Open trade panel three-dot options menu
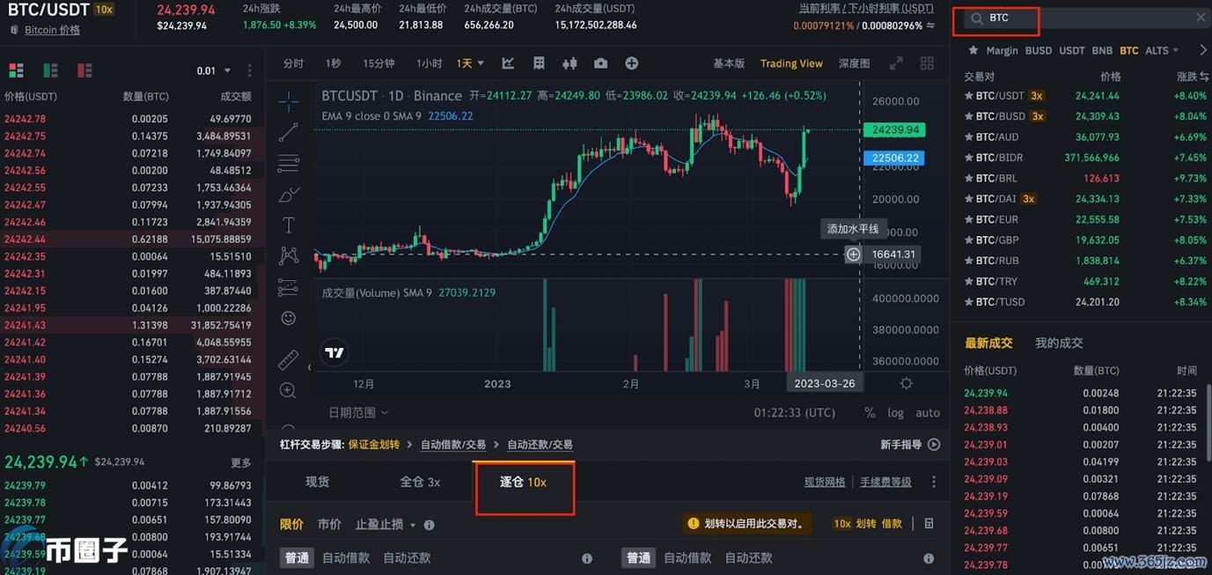The width and height of the screenshot is (1212, 575). 934,482
